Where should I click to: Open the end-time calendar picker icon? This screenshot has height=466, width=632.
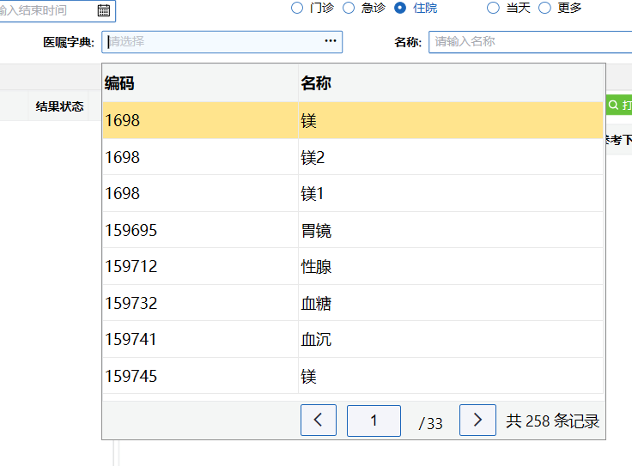tap(104, 10)
